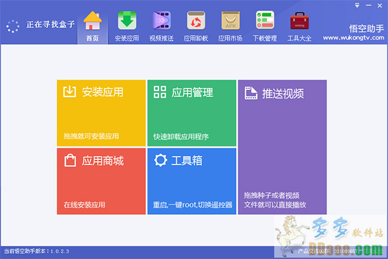Screen dimensions: 388x259
Task: Switch to the 下载管理 tab label
Action: 264,38
